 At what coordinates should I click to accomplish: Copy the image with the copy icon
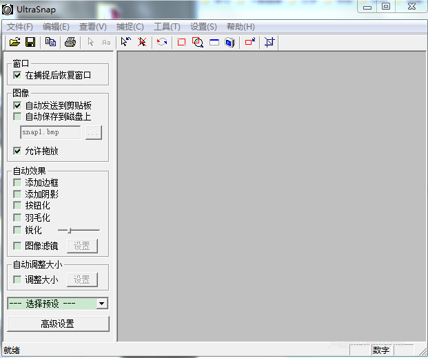50,42
